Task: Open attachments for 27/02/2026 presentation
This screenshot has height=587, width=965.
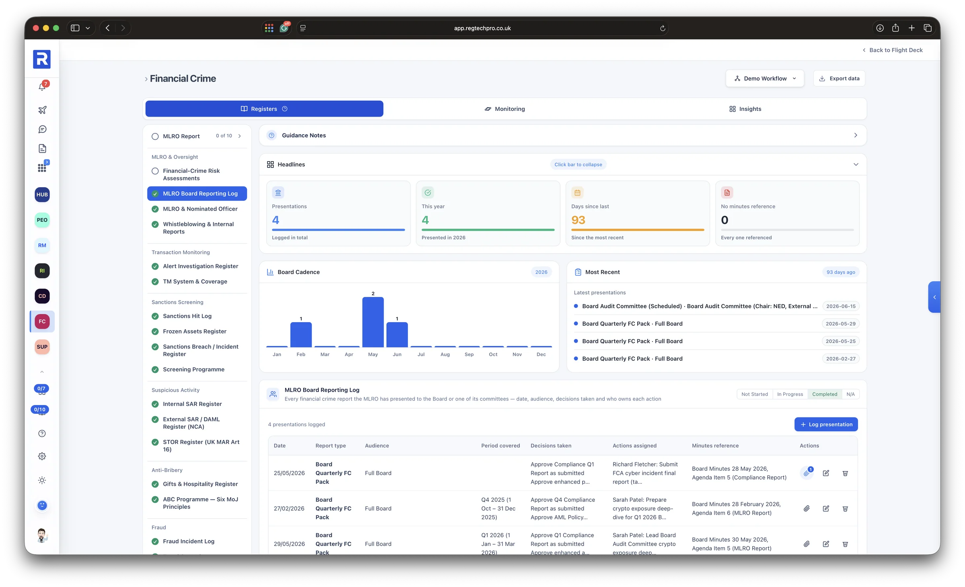Action: 807,508
